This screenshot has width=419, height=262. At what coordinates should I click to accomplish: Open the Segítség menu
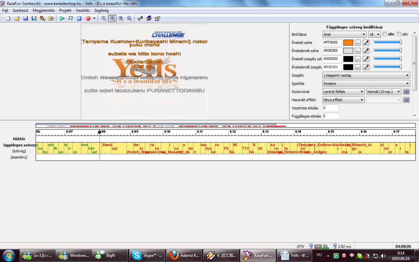pos(101,10)
